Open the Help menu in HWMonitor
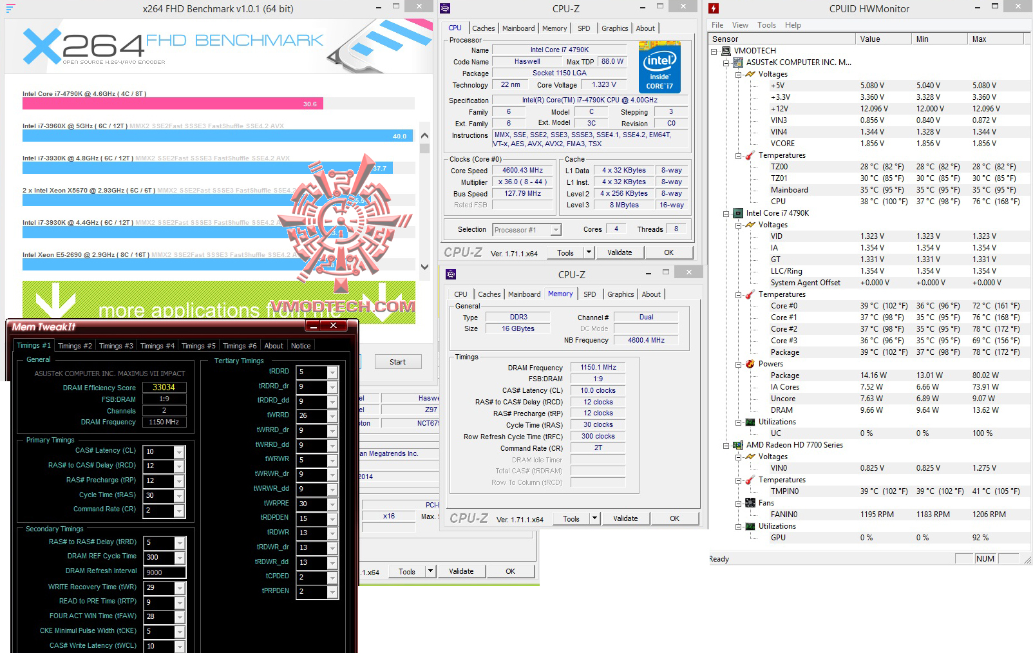The width and height of the screenshot is (1033, 653). (793, 25)
